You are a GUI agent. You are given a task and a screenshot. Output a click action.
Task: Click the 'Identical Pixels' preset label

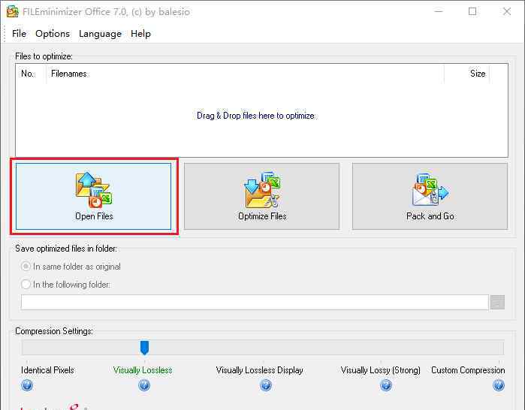(x=47, y=370)
